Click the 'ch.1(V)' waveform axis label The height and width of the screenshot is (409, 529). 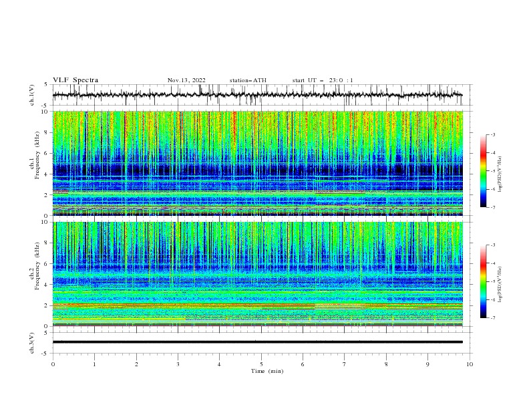tap(32, 95)
